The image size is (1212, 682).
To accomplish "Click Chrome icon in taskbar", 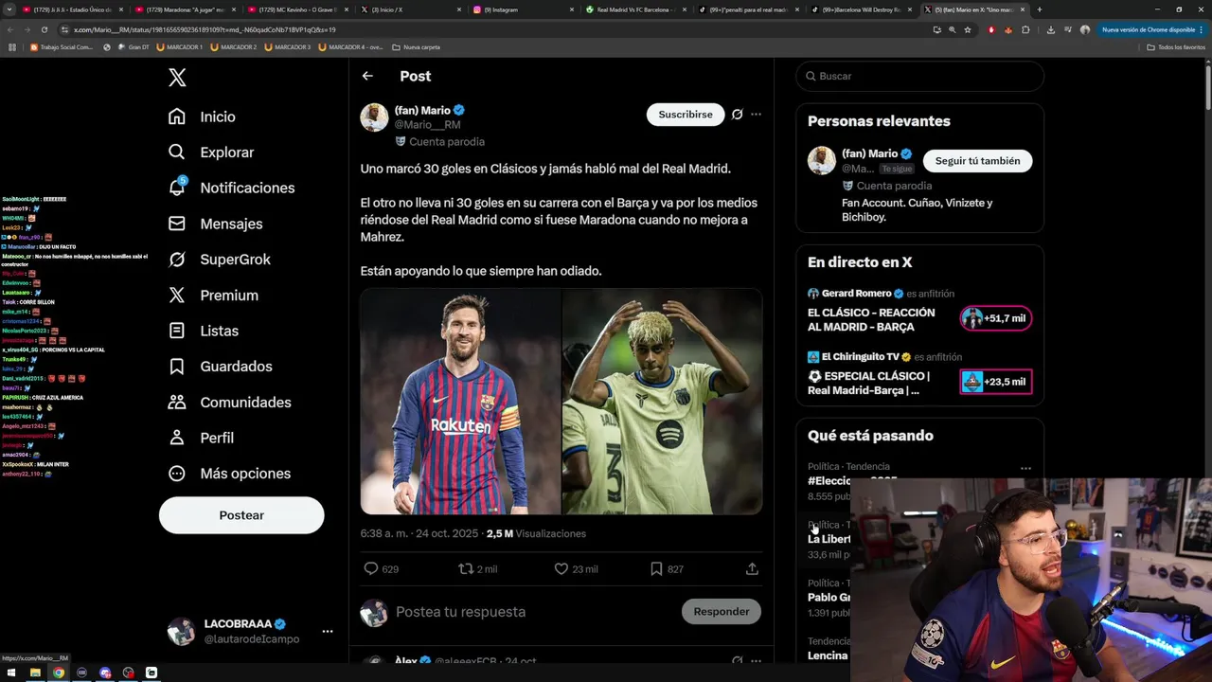I will click(x=59, y=673).
